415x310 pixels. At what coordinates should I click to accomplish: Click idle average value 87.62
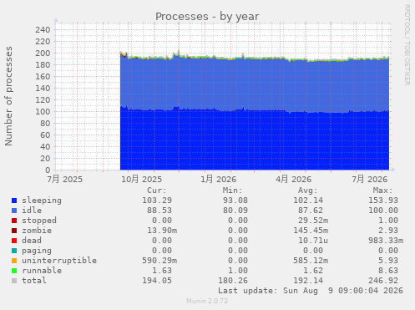point(311,211)
